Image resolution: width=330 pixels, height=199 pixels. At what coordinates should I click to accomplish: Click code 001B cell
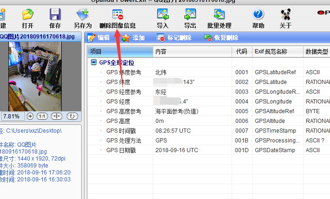click(x=242, y=140)
